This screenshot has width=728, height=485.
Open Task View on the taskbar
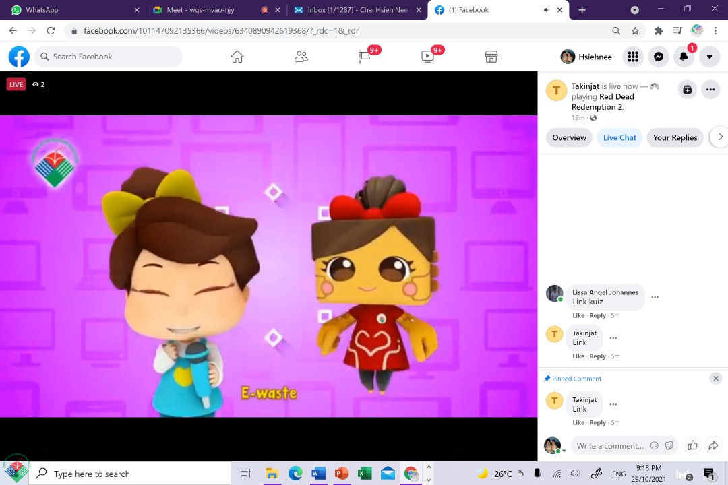pyautogui.click(x=245, y=474)
